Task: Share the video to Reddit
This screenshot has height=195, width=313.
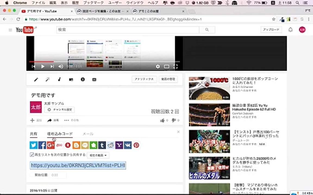Action: click(111, 145)
